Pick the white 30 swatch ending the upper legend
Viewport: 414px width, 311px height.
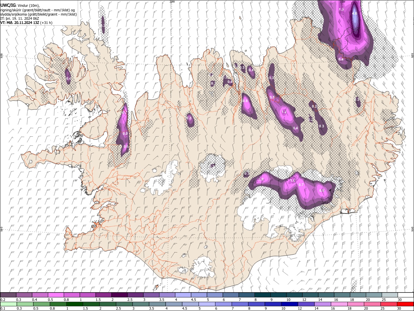(x=406, y=295)
